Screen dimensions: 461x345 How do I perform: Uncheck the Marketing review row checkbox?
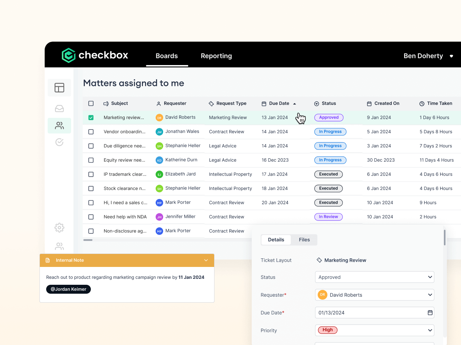[91, 117]
